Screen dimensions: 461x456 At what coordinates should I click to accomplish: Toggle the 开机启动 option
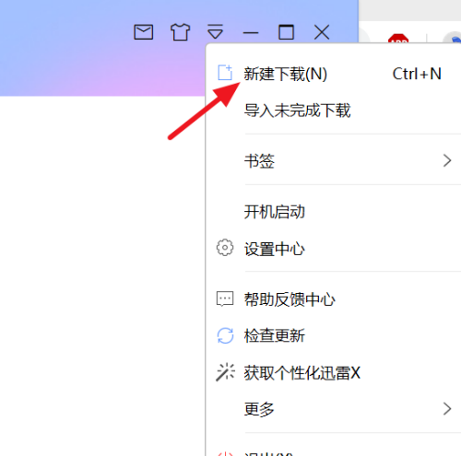[x=334, y=212]
